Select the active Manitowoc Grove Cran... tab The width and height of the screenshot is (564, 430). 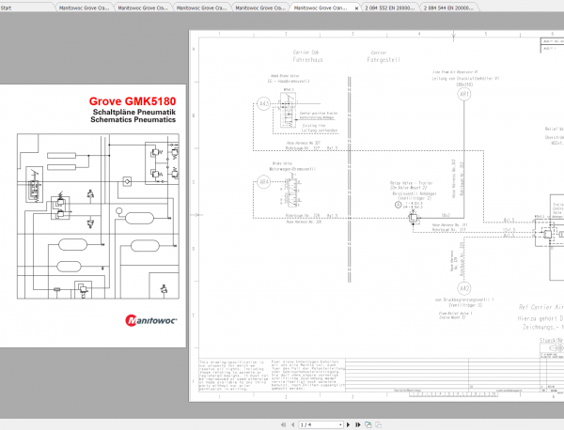(321, 8)
